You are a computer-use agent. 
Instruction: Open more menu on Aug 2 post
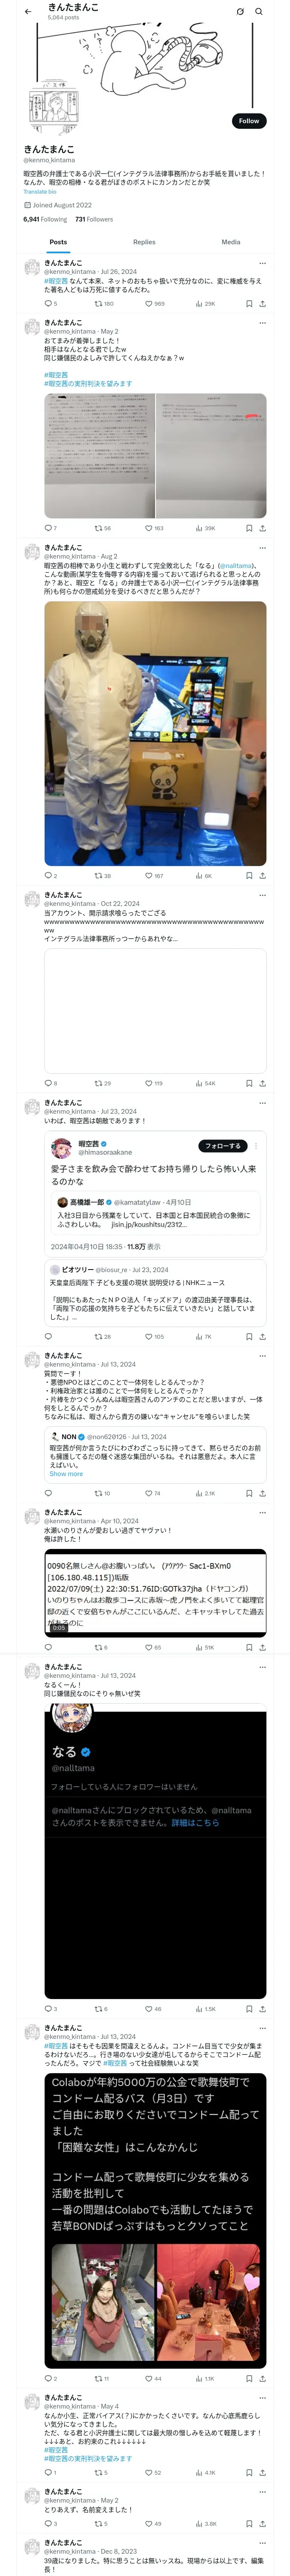pyautogui.click(x=263, y=548)
